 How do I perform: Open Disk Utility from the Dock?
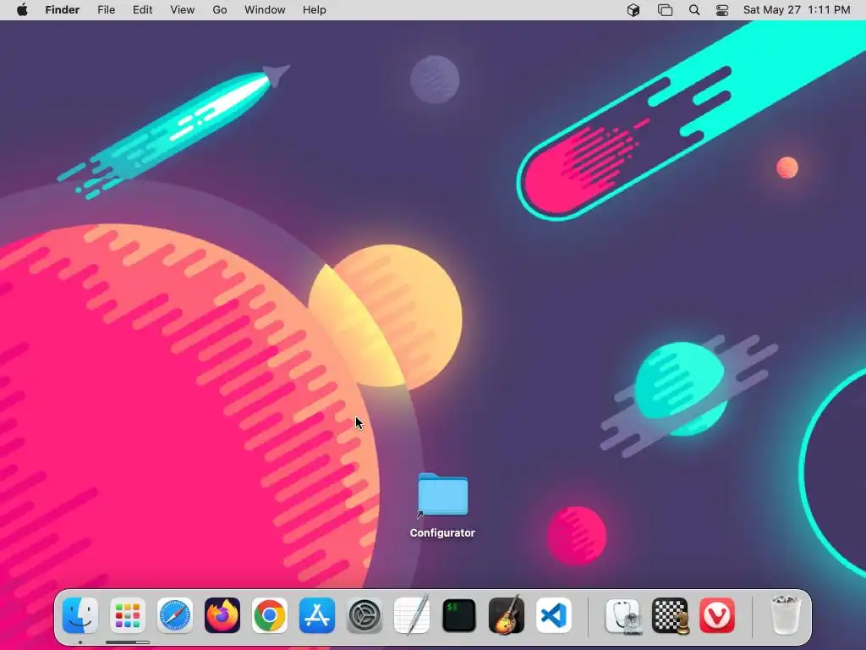point(623,615)
